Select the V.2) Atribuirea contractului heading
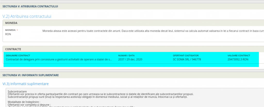Image resolution: width=264 pixels, height=107 pixels. point(27,16)
